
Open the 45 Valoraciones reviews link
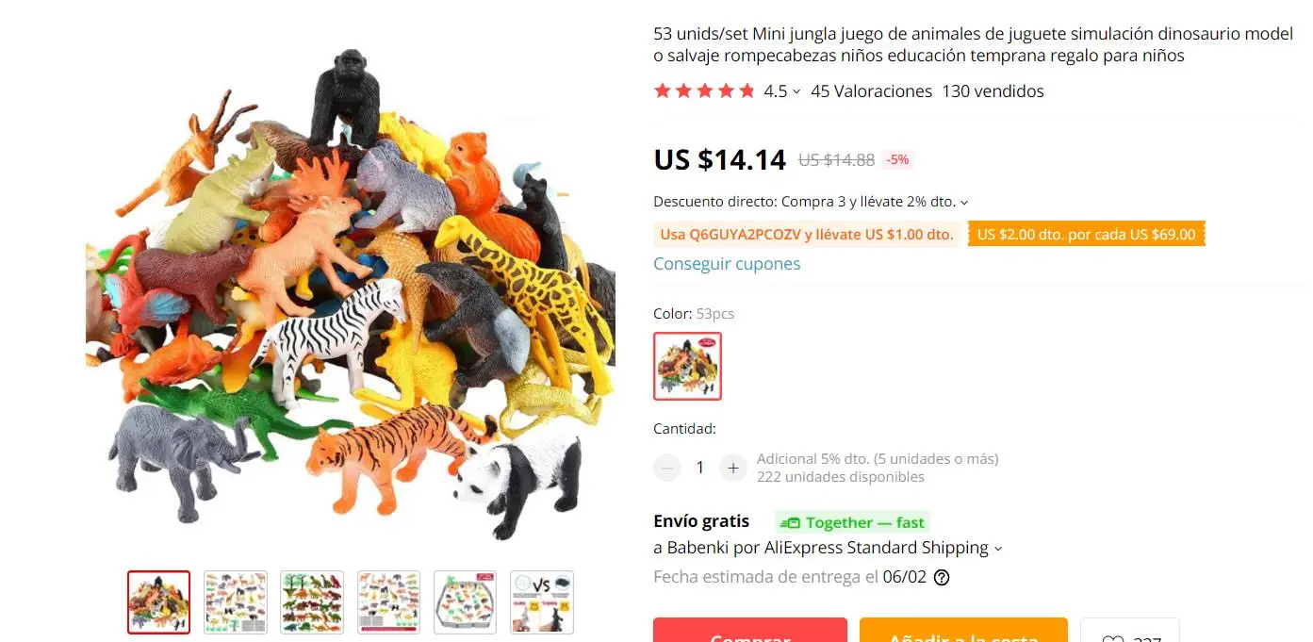point(871,91)
